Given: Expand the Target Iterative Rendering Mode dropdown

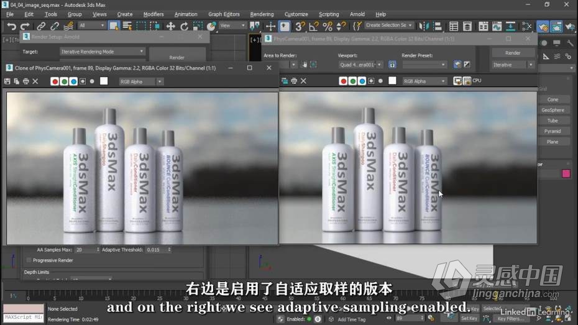Looking at the screenshot, I should (102, 52).
